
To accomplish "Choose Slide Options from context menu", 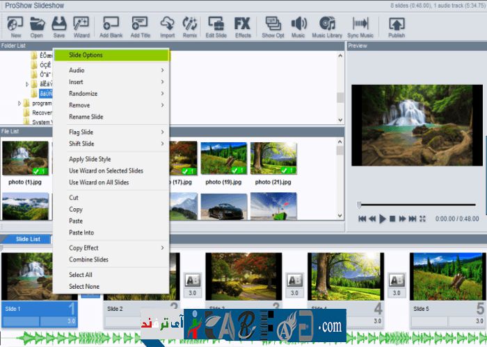I will click(111, 55).
